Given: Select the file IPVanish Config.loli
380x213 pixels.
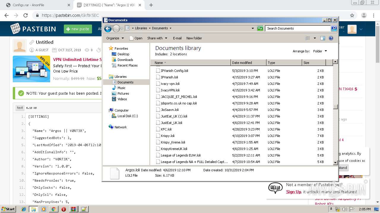Looking at the screenshot, I should pyautogui.click(x=174, y=71).
